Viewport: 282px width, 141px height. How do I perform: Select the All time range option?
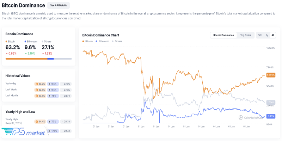point(273,35)
